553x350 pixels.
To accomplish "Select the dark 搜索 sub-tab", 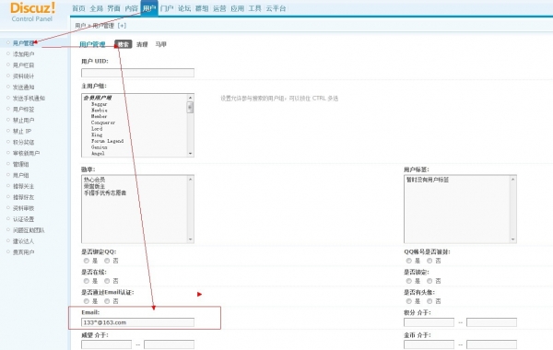I will click(x=124, y=44).
